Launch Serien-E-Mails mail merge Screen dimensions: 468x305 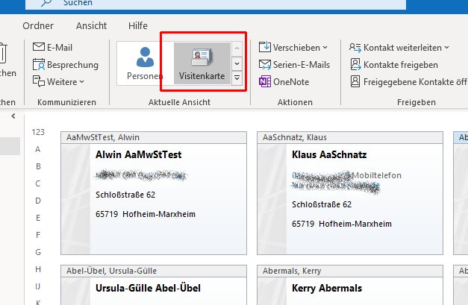[x=266, y=64]
